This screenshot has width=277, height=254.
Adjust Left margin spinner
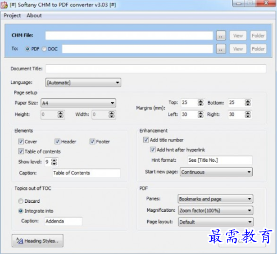[x=201, y=115]
